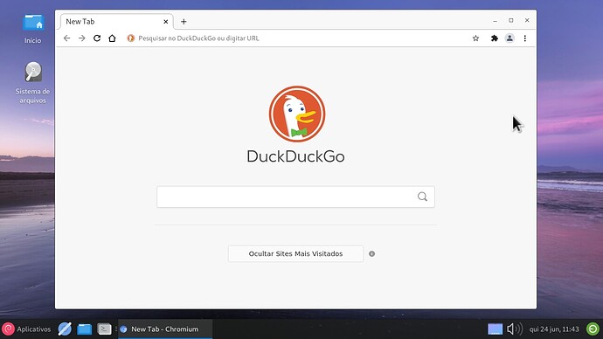Open the home page via house icon
The height and width of the screenshot is (339, 603).
click(x=112, y=38)
